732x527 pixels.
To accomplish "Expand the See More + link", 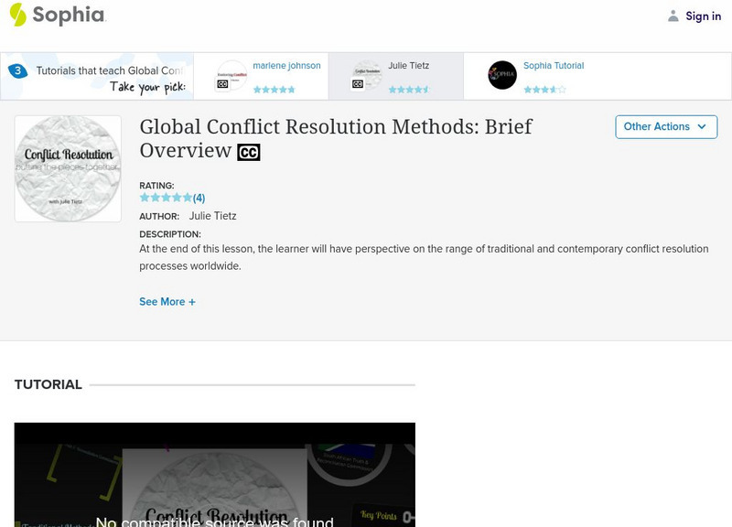I will (x=167, y=302).
